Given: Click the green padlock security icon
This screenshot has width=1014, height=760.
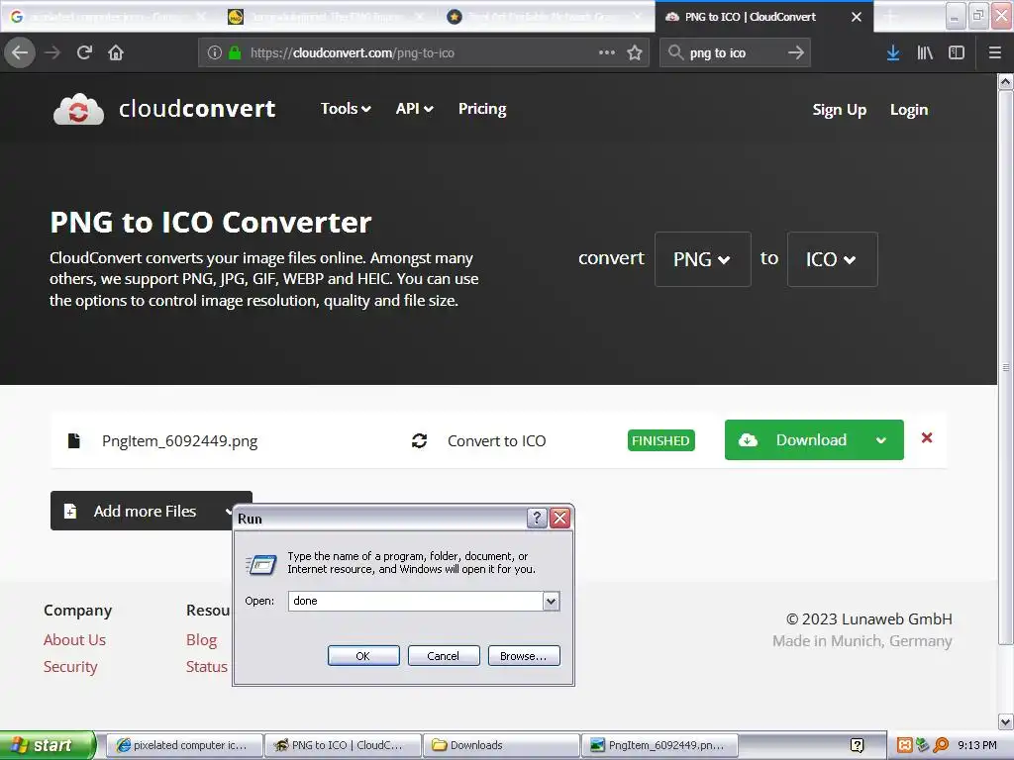Looking at the screenshot, I should click(235, 52).
